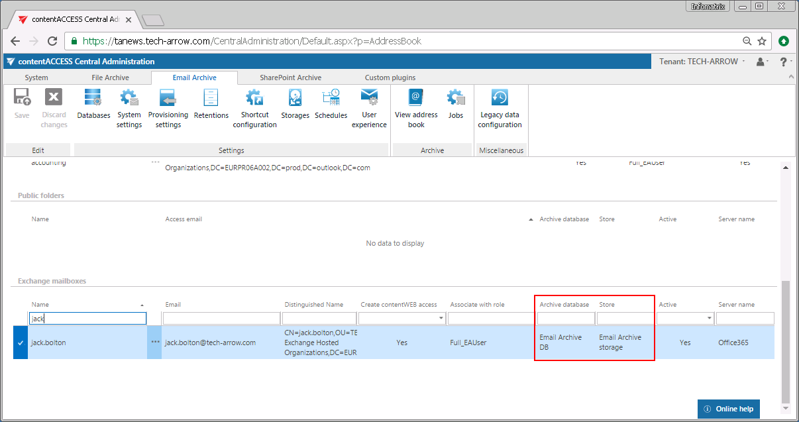Toggle the selection check on jack.bolton row
Viewport: 799px width, 422px height.
[x=21, y=343]
